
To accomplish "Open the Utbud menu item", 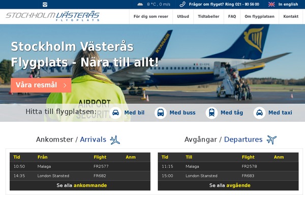I will click(183, 17).
